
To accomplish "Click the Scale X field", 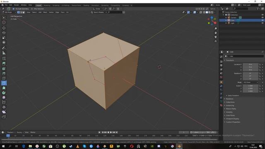I will [251, 86].
